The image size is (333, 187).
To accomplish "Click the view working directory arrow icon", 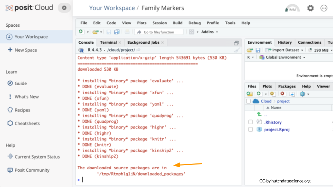I will 138,50.
